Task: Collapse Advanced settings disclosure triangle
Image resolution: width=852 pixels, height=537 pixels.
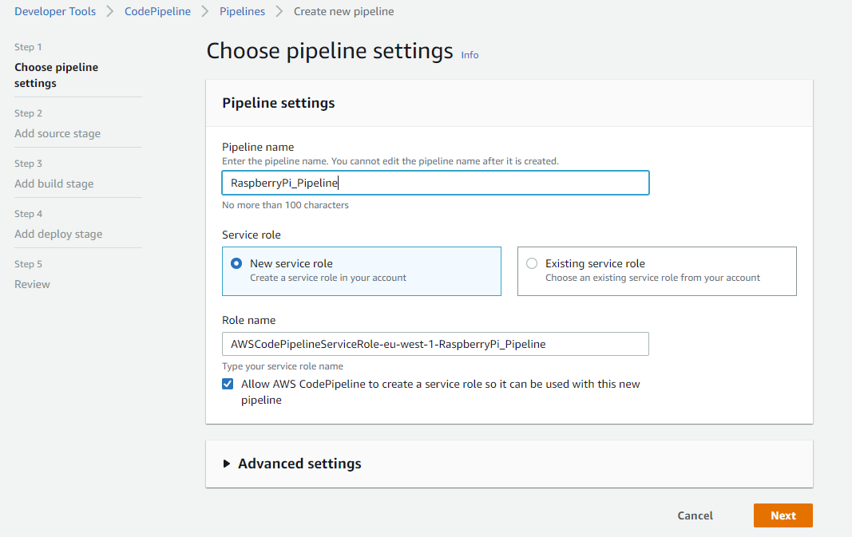Action: [x=224, y=464]
